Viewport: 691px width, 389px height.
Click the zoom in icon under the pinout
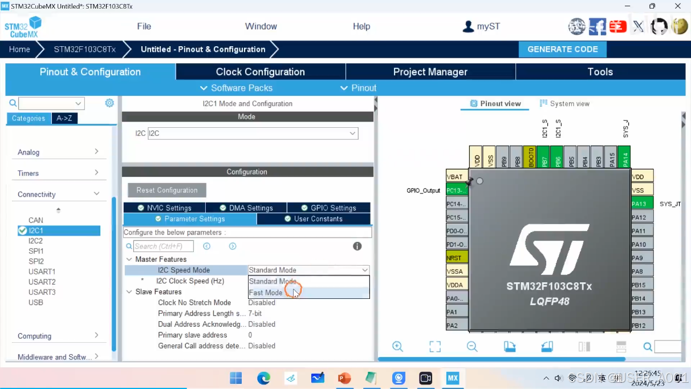[x=398, y=346]
